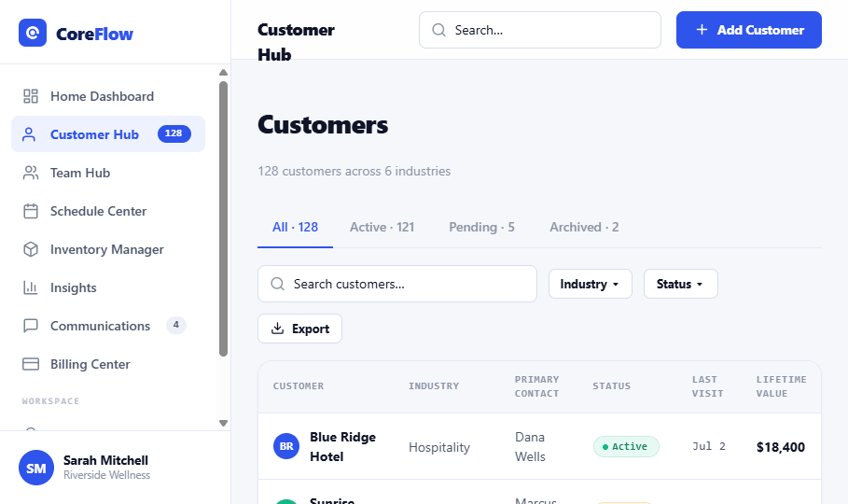Open Inventory Manager page
Image resolution: width=848 pixels, height=504 pixels.
[108, 249]
